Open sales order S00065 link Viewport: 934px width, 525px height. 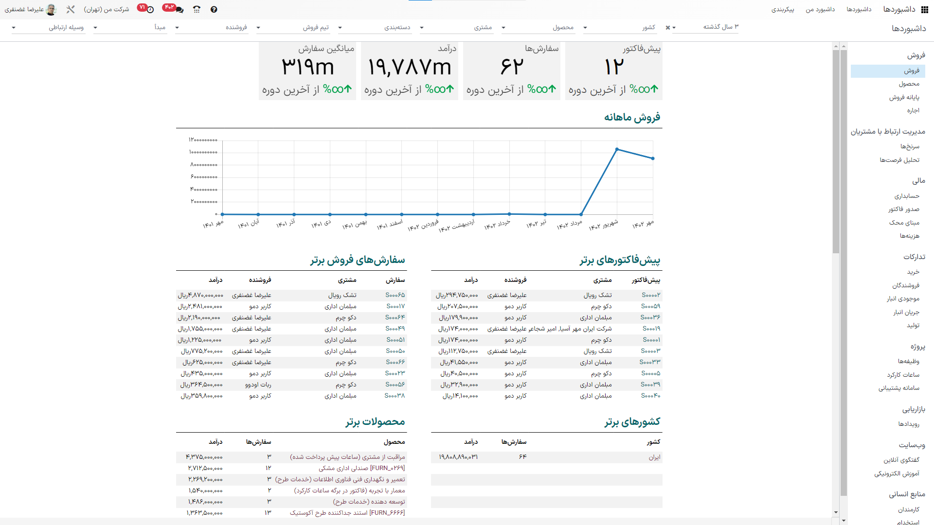pos(395,295)
